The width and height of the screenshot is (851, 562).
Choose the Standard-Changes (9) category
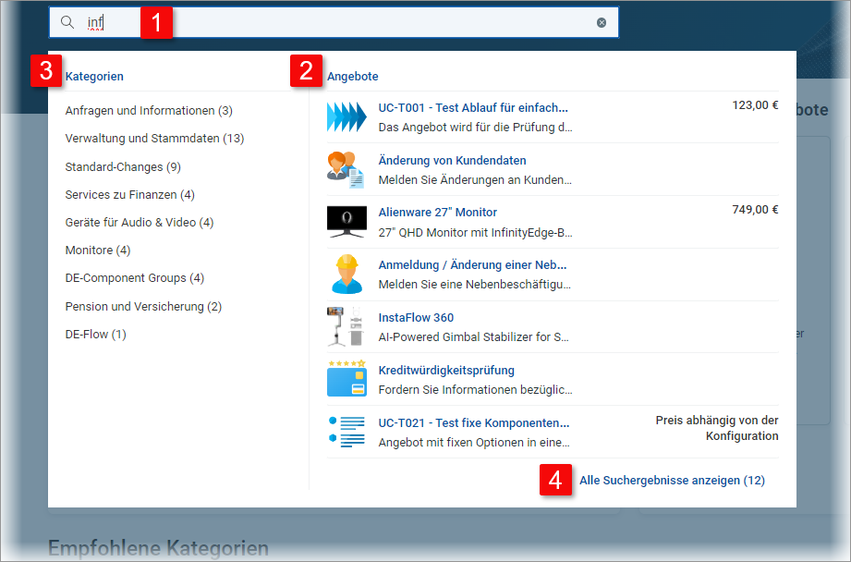(123, 167)
